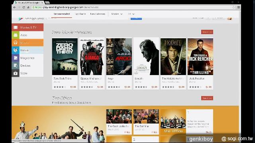
Task: Click the large The Office cast banner
Action: coord(59,124)
